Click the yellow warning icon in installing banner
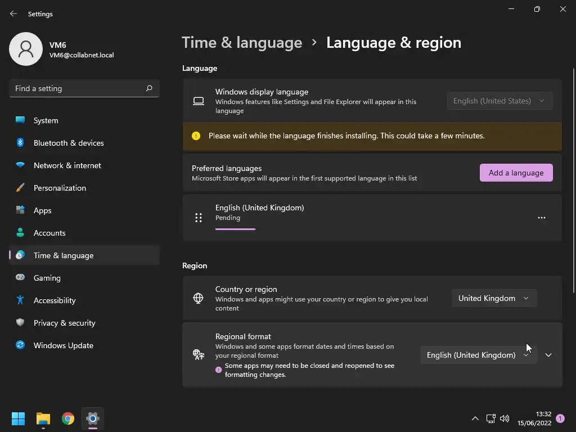Viewport: 576px width, 432px height. (196, 136)
